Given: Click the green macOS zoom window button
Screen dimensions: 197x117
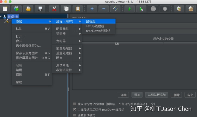Looking at the screenshot, I should coord(10,2).
